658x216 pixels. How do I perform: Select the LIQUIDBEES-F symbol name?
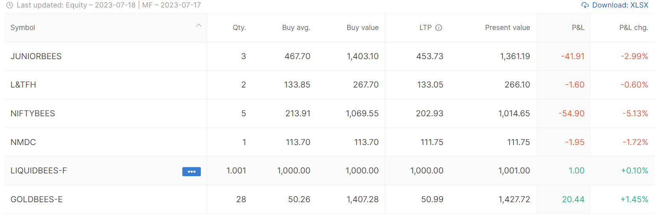pos(39,171)
